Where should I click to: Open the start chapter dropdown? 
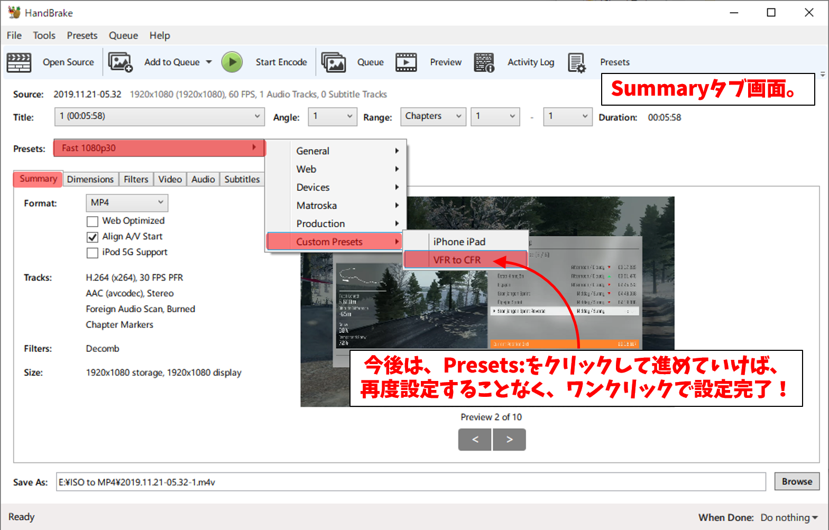[495, 116]
